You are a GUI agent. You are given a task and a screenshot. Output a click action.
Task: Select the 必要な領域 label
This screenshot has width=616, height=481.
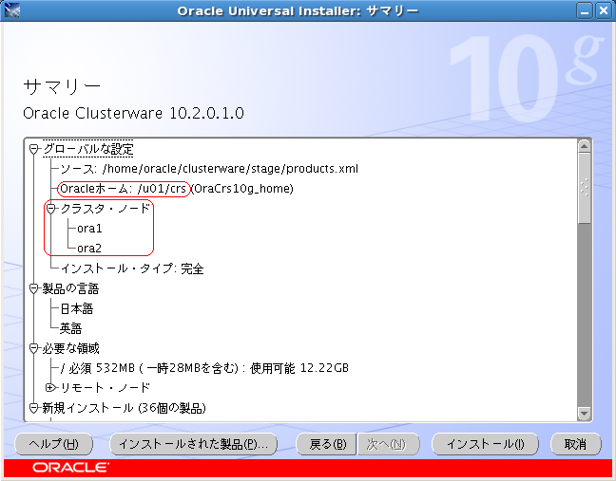click(70, 348)
